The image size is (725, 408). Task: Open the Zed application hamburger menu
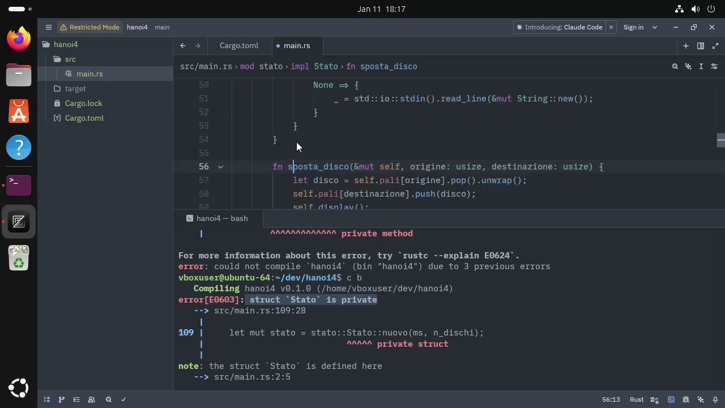click(49, 27)
